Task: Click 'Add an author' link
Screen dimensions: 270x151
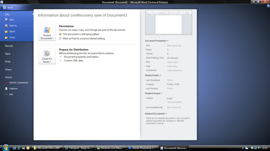Action: [x=174, y=102]
